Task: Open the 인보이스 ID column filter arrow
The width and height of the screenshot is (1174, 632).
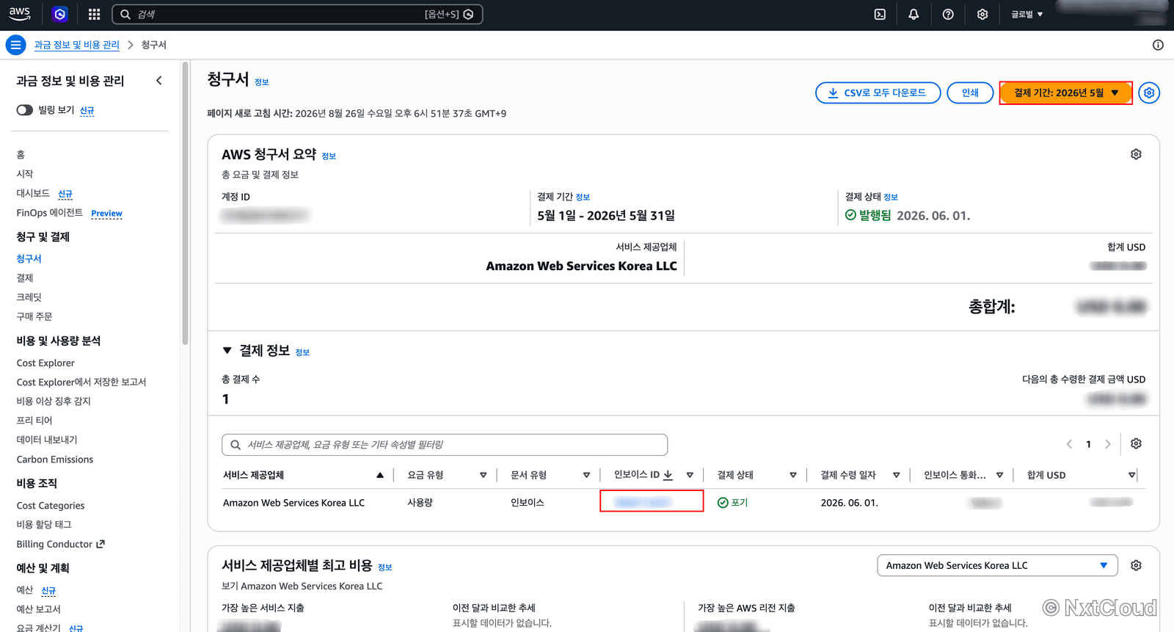Action: click(x=690, y=475)
